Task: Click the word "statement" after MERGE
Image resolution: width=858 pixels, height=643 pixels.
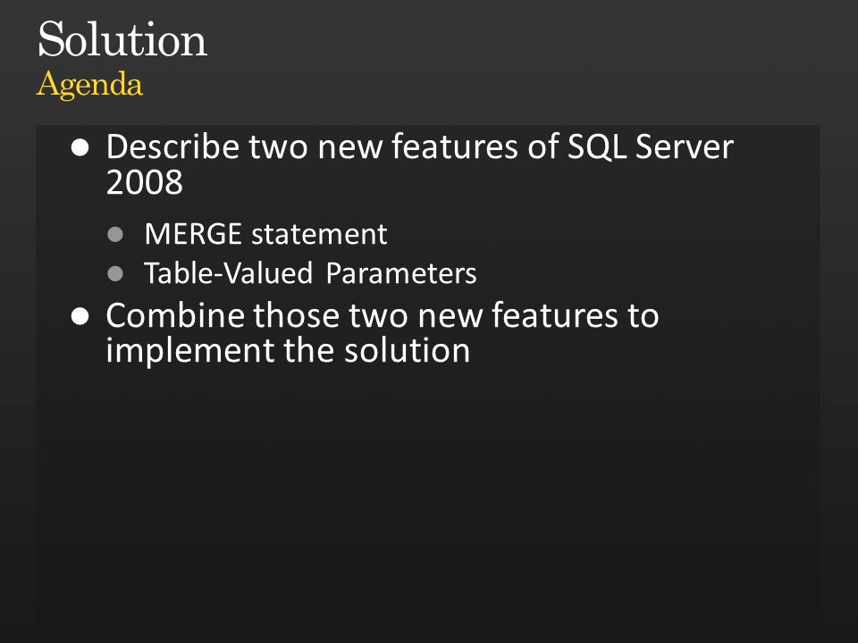Action: [319, 234]
